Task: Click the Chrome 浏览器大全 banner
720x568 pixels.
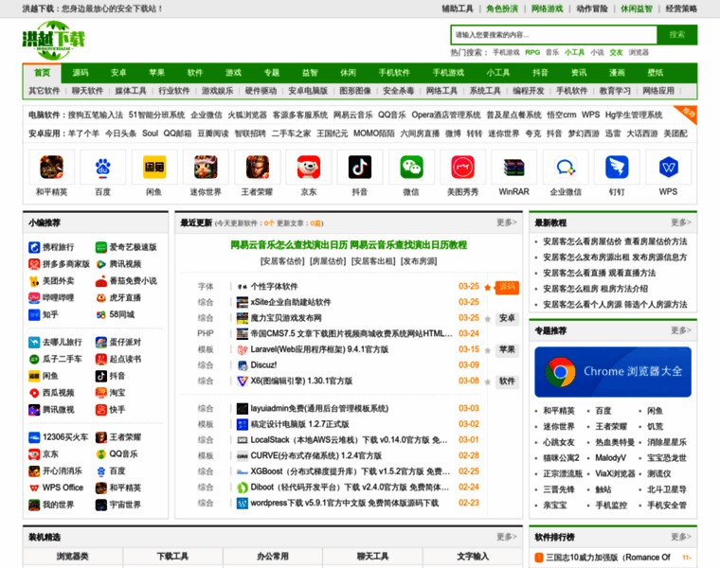Action: [613, 372]
